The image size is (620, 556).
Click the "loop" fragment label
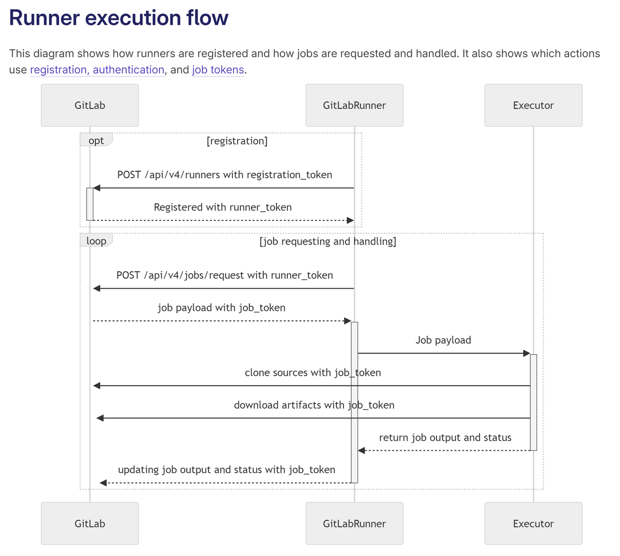(x=96, y=241)
